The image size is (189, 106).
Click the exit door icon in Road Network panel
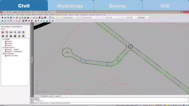(23, 36)
